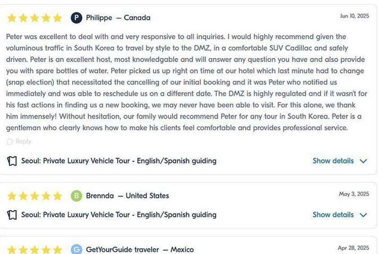
Task: Click the speech bubble Reply icon
Action: (x=10, y=142)
